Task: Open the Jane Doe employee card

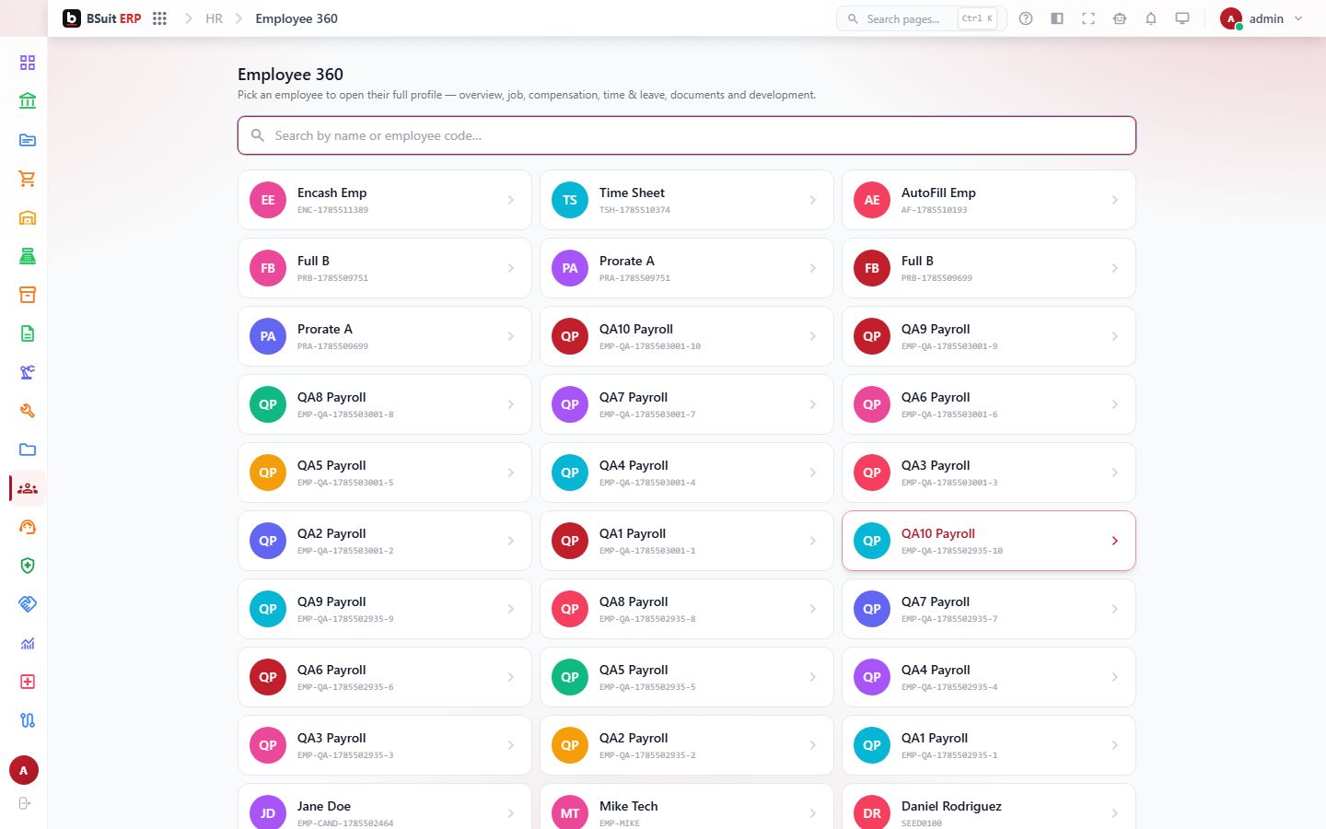Action: (385, 807)
